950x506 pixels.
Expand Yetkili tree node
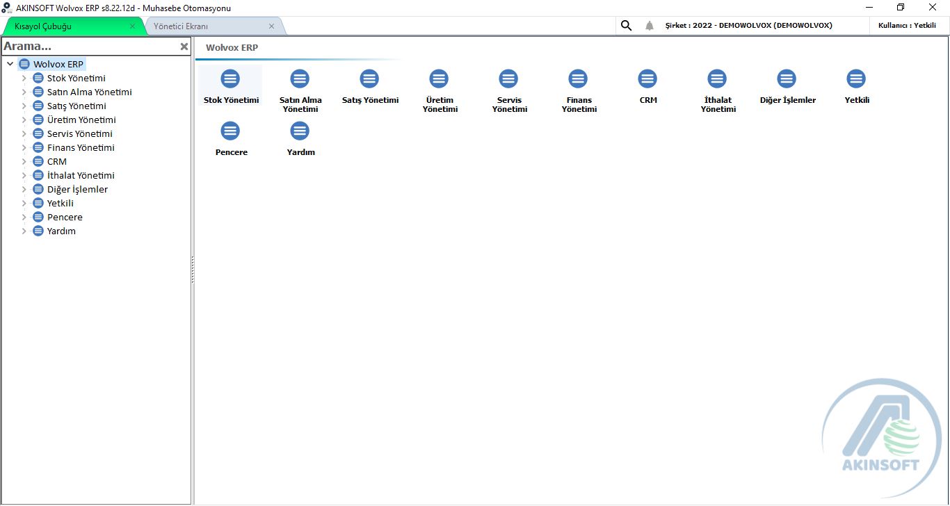[x=24, y=203]
